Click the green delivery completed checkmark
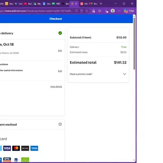The image size is (163, 163). tap(60, 33)
